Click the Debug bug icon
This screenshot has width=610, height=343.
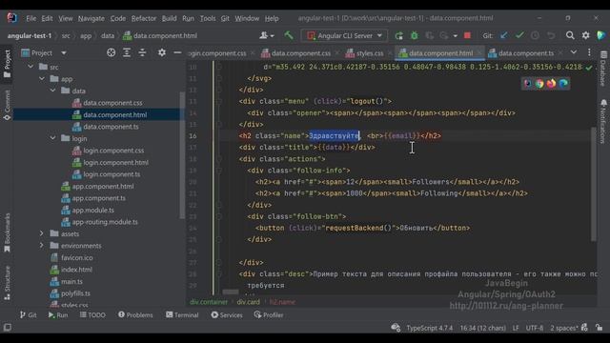(x=415, y=36)
